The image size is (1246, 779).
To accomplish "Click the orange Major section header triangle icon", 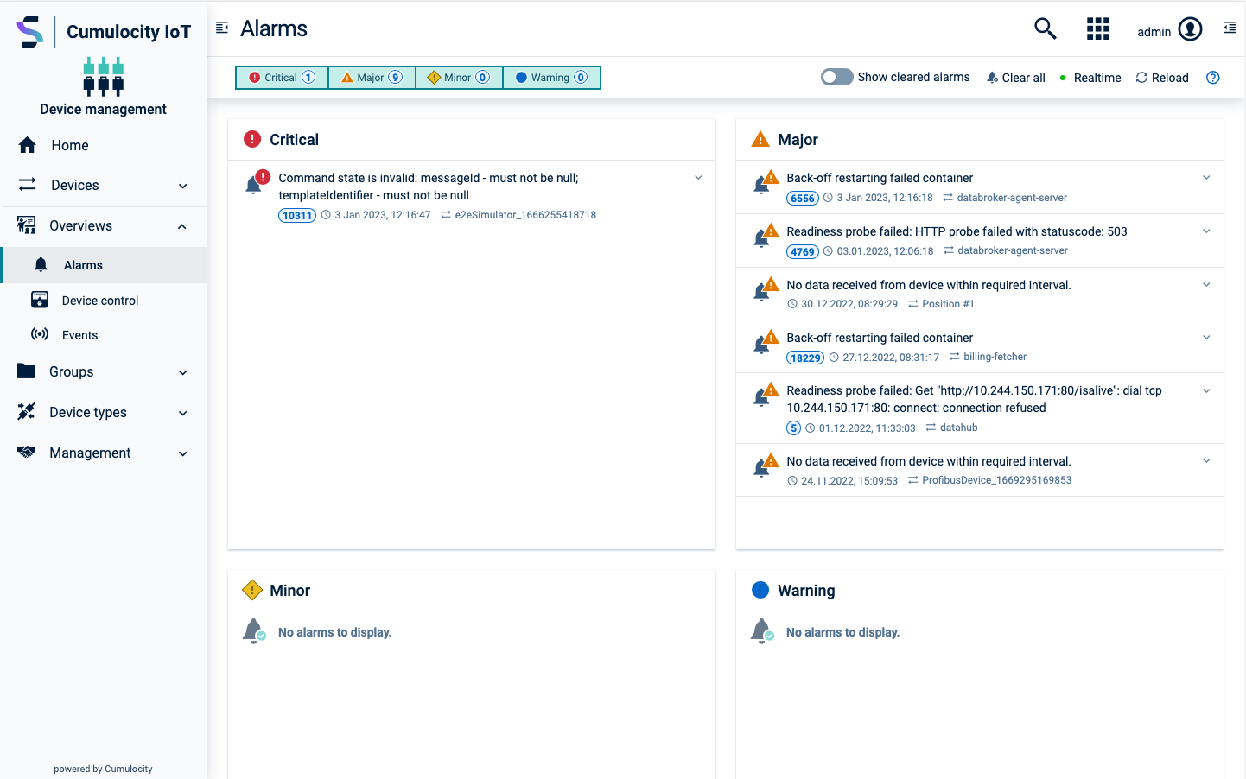I will [x=760, y=139].
